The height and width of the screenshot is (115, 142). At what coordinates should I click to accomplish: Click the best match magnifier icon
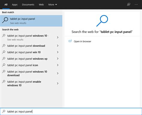point(5,20)
